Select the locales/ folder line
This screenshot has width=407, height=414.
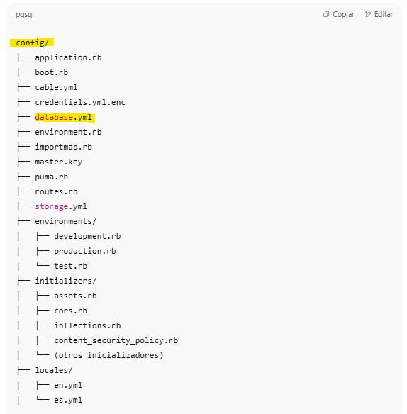[x=54, y=370]
